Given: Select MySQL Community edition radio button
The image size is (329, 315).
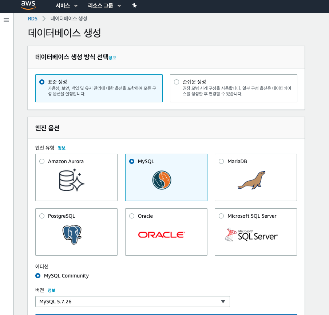Looking at the screenshot, I should (x=38, y=276).
